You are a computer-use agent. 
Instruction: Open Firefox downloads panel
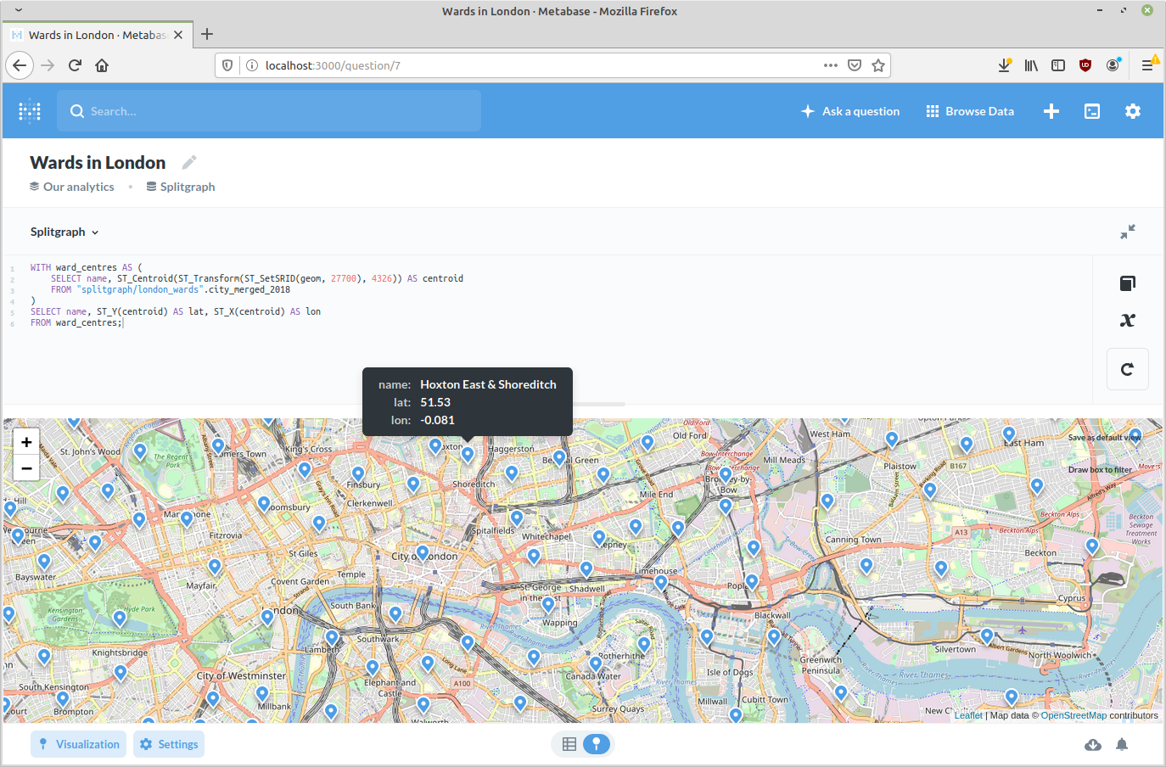point(1004,65)
